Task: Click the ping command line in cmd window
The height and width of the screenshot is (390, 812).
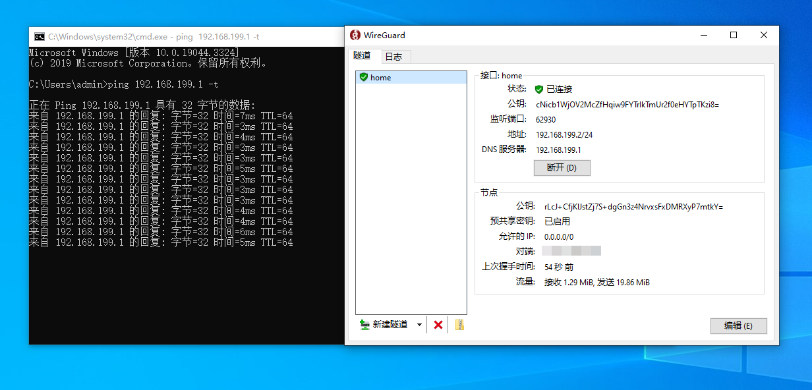Action: click(x=124, y=84)
